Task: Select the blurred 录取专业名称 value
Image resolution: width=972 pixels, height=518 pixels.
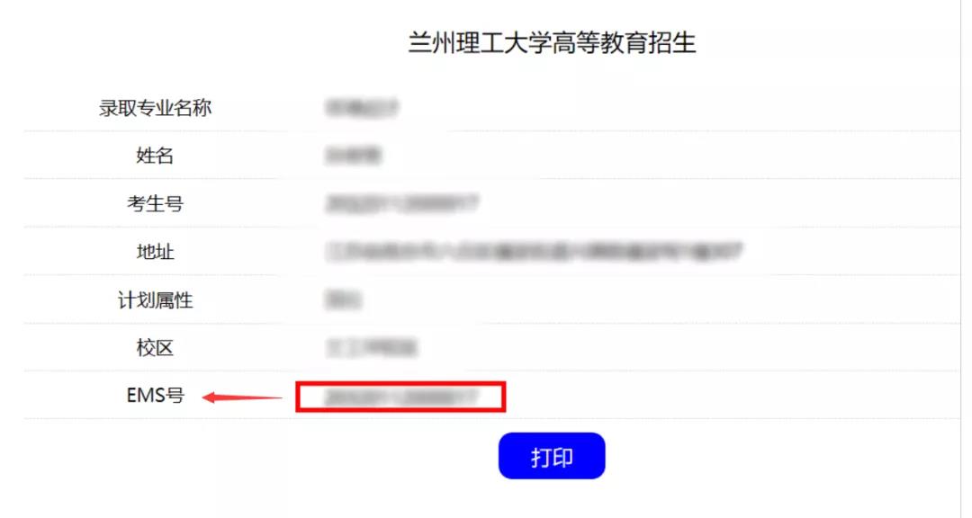Action: point(361,108)
